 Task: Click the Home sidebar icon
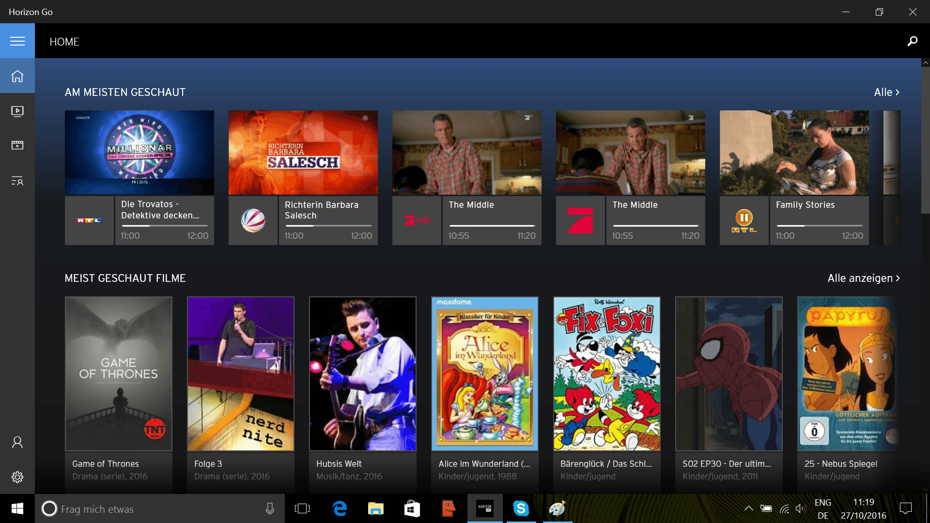coord(17,76)
